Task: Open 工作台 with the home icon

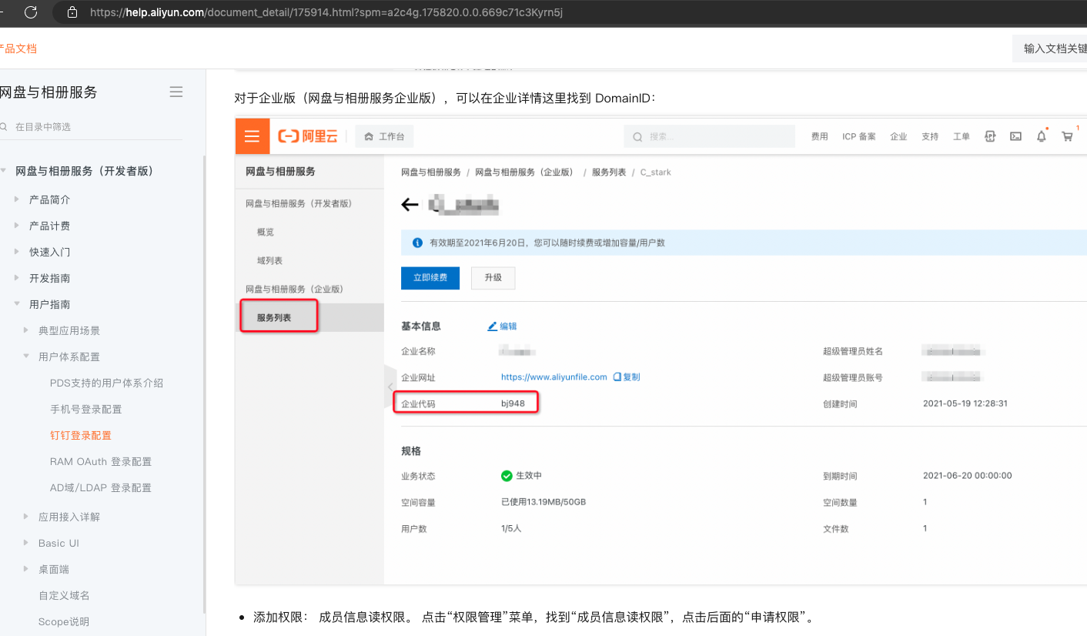Action: coord(384,136)
